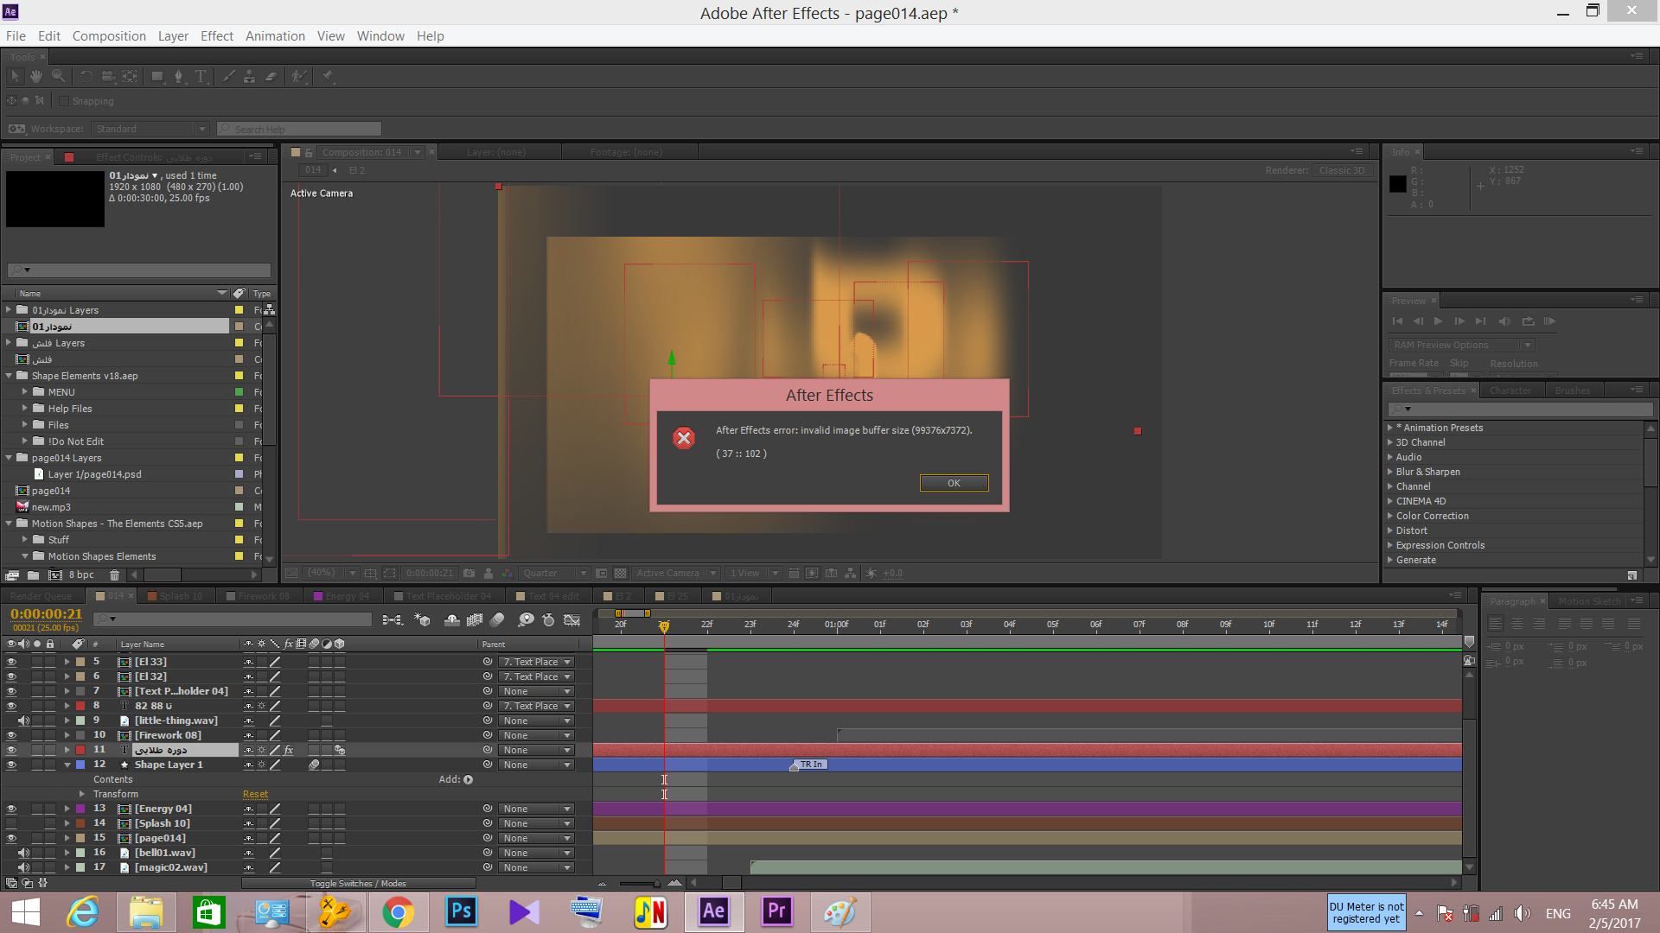Viewport: 1660px width, 933px height.
Task: Hide layer 5 El 33 eye toggle
Action: 11,662
